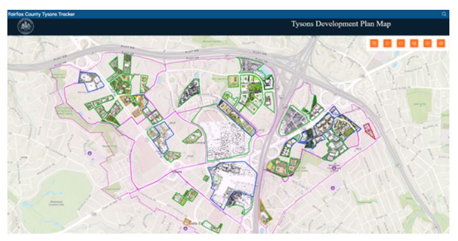Click the Fairfax County Tysons Tracker title
458x241 pixels.
tap(41, 14)
